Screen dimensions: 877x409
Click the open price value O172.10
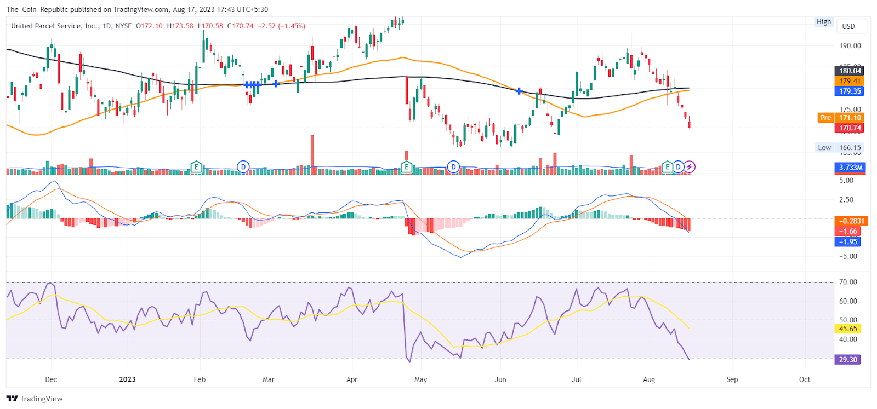(x=149, y=26)
